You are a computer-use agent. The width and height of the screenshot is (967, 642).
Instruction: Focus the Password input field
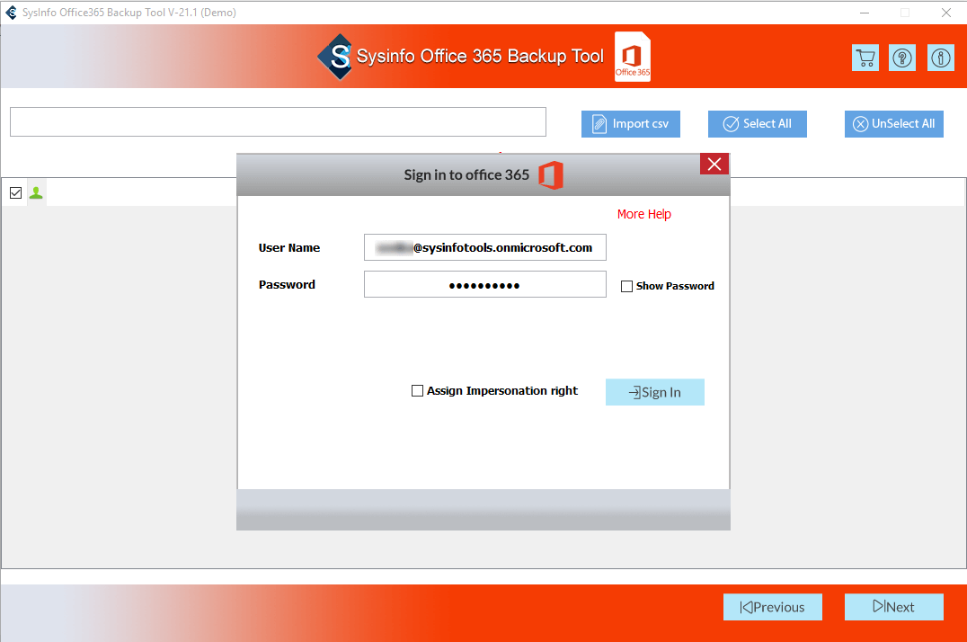pyautogui.click(x=485, y=284)
